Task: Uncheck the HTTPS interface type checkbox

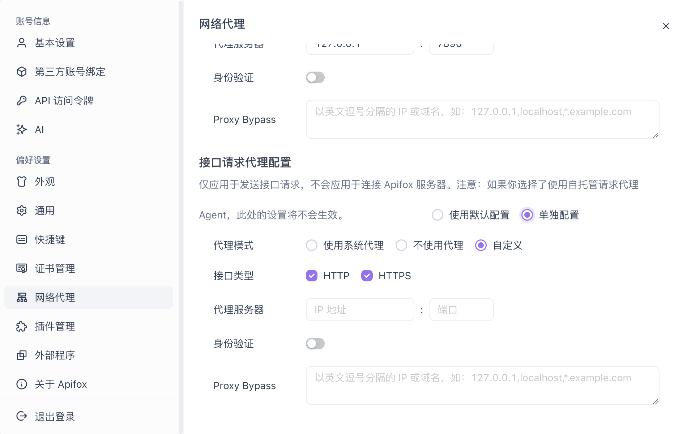Action: (x=367, y=276)
